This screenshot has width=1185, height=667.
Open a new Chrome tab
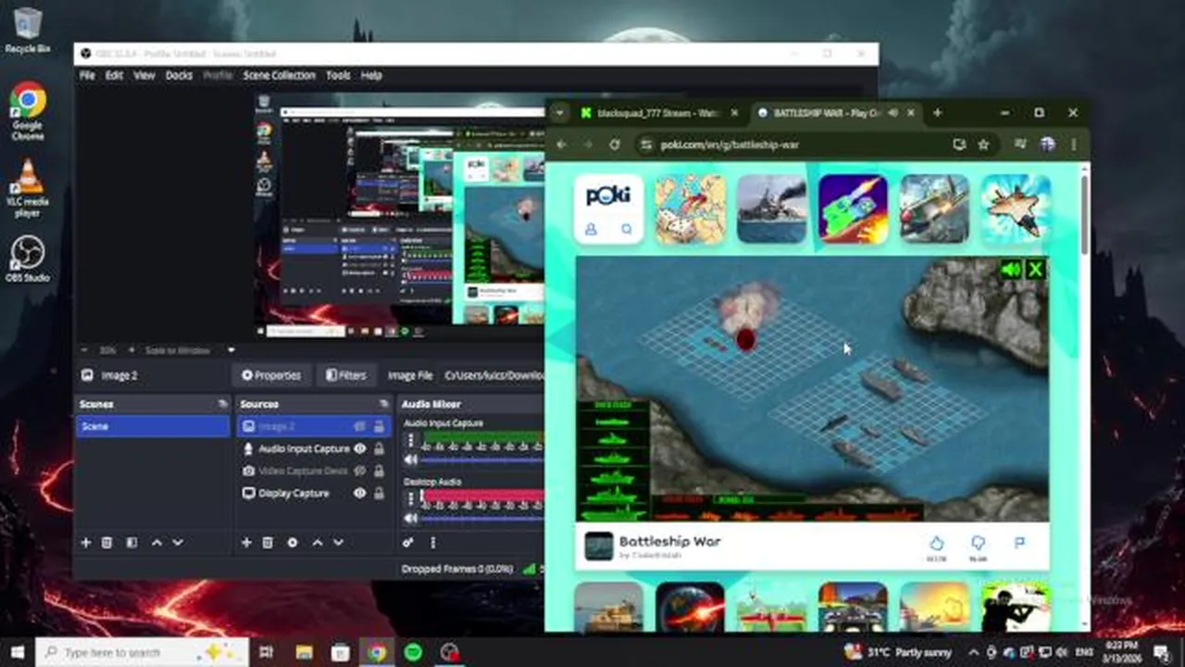point(937,113)
